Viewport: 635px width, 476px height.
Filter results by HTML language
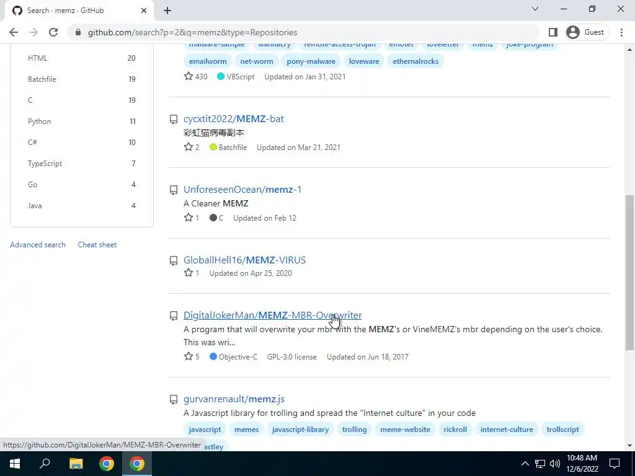tap(81, 58)
